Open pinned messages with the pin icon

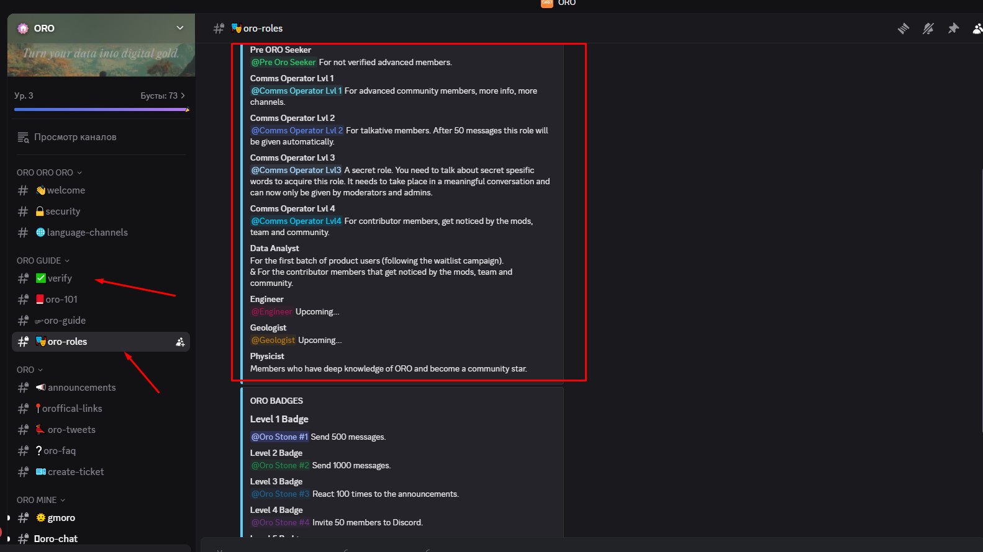click(x=953, y=29)
